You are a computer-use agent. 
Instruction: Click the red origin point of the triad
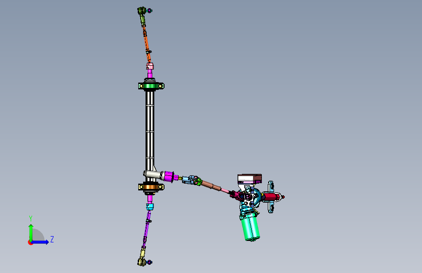pyautogui.click(x=30, y=242)
